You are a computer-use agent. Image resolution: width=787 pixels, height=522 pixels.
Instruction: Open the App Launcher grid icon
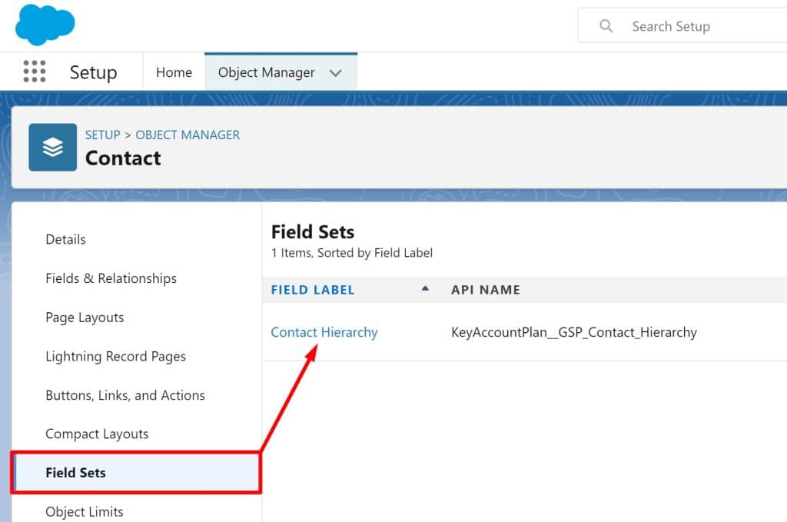coord(35,72)
